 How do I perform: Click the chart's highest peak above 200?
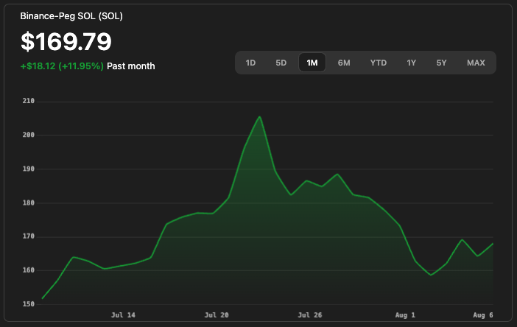click(x=260, y=116)
